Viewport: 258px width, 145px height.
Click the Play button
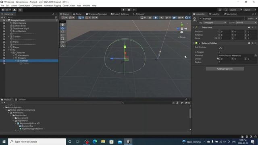(124, 10)
